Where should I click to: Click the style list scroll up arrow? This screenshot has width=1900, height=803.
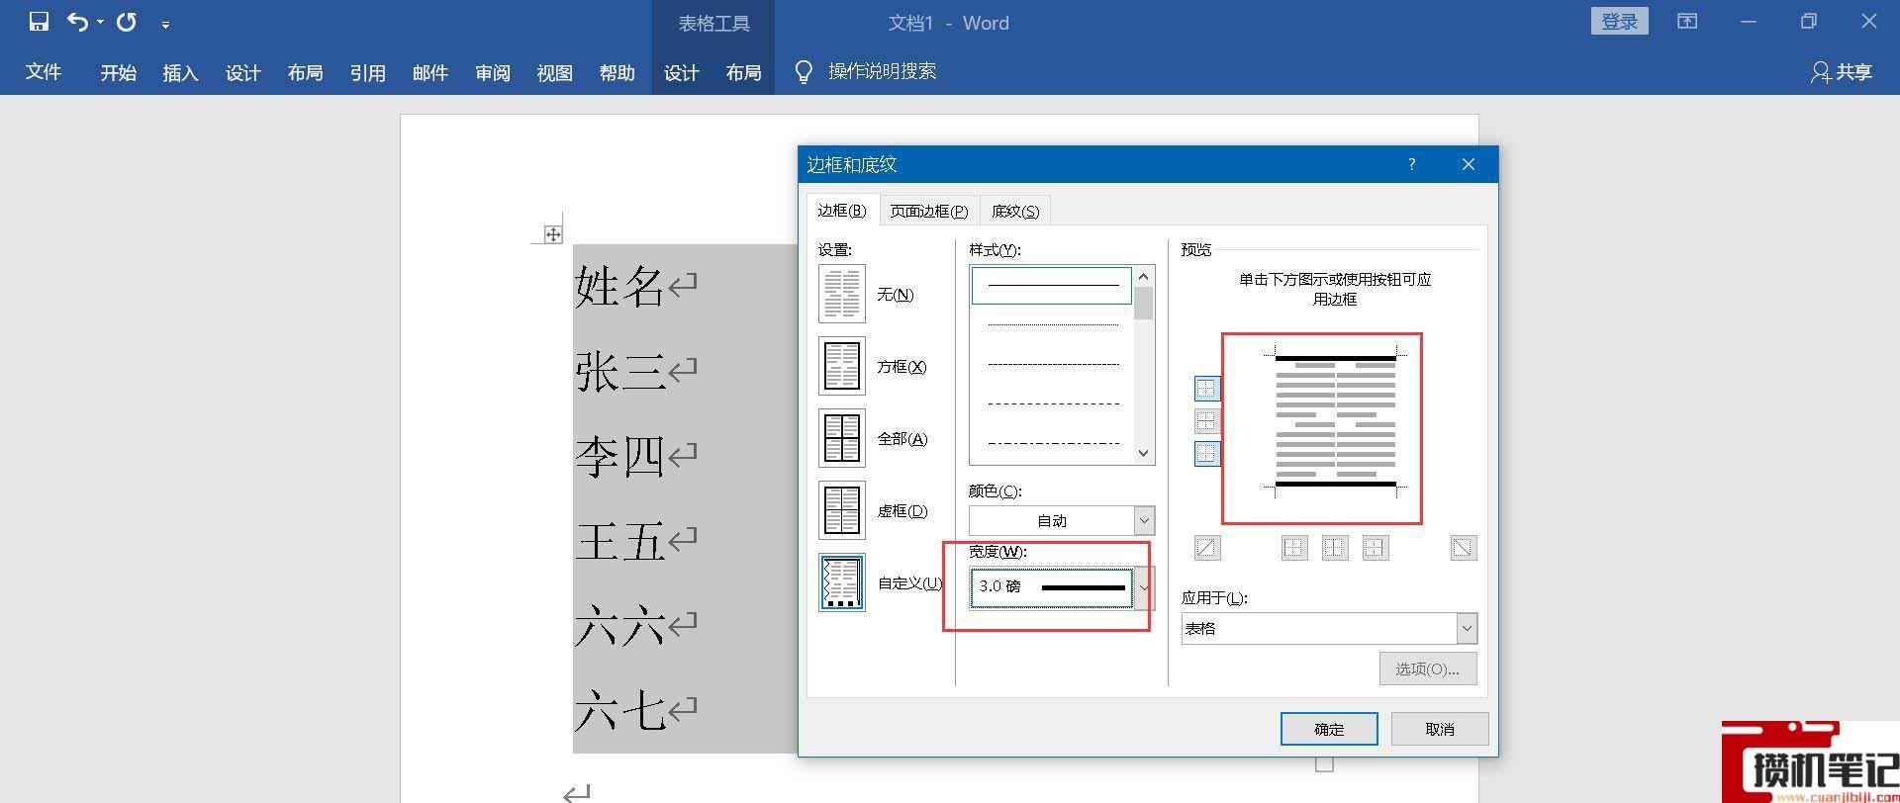1144,277
